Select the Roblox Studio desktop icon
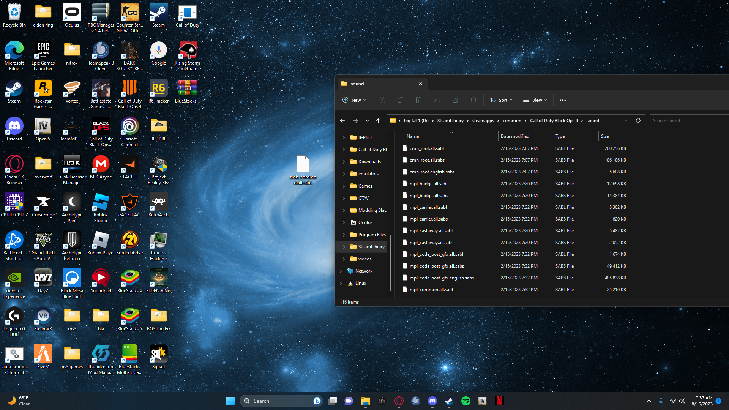729x410 pixels. [x=101, y=208]
